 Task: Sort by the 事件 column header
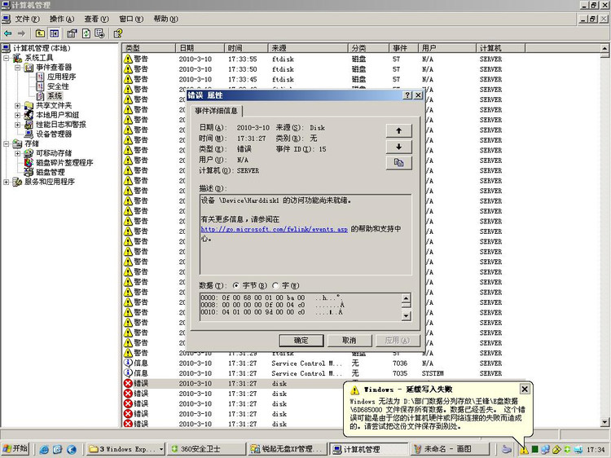(403, 48)
